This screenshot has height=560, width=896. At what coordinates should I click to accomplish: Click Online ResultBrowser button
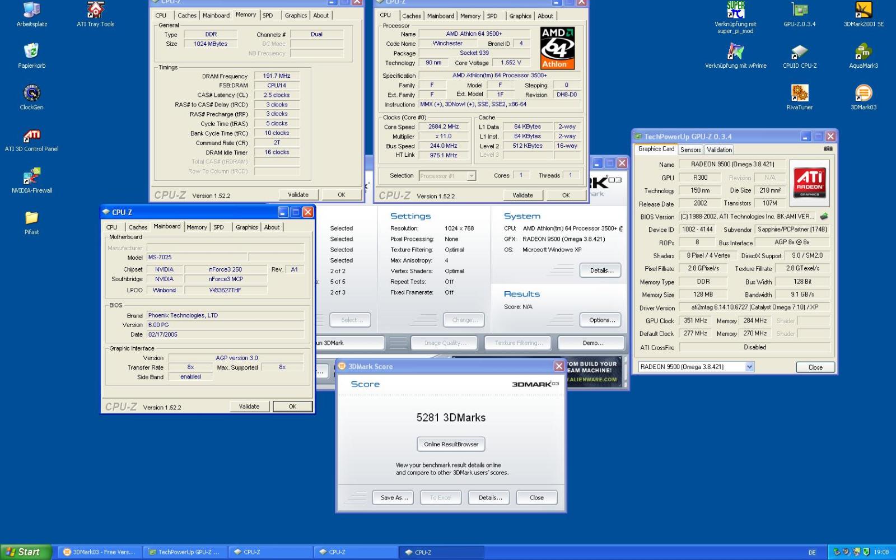(x=451, y=444)
